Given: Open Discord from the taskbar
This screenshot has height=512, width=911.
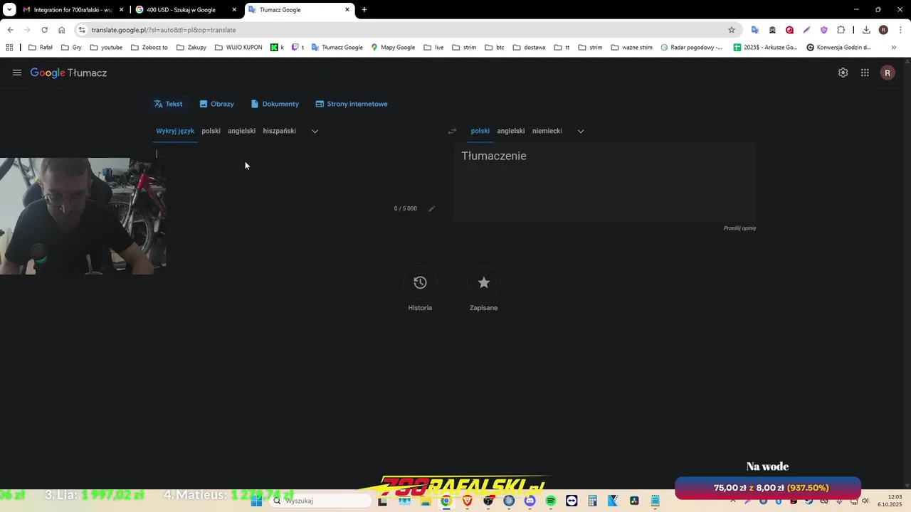Looking at the screenshot, I should click(530, 501).
